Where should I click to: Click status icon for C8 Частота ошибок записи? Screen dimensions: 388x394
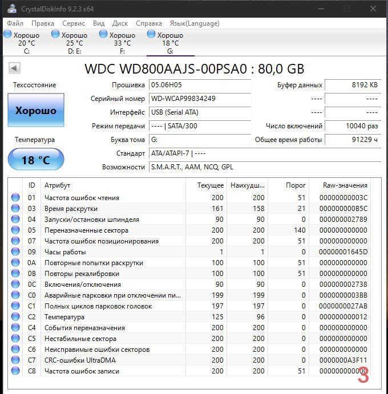pos(15,371)
